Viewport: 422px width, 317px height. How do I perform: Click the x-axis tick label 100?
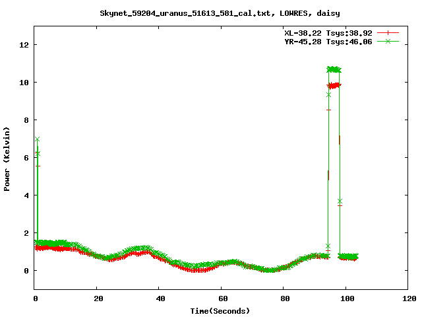pyautogui.click(x=347, y=299)
